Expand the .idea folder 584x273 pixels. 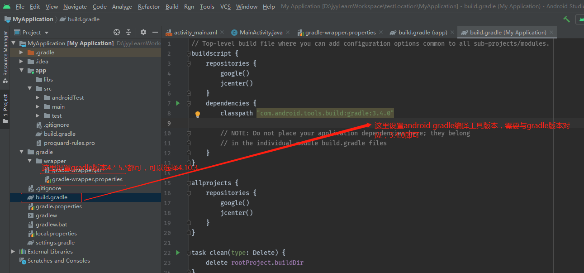[21, 62]
